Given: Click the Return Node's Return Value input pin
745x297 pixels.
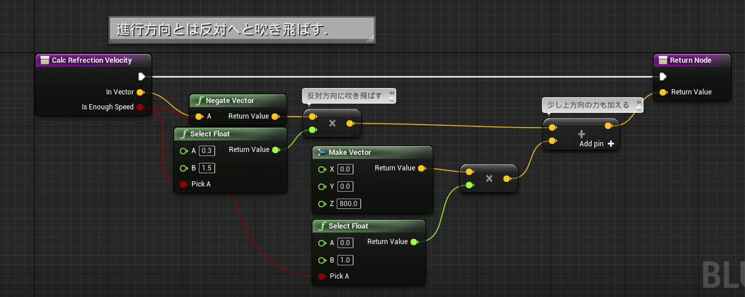Looking at the screenshot, I should click(663, 92).
